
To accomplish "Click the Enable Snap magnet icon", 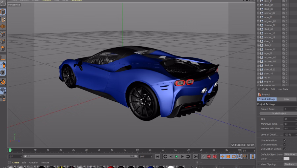I will coord(3,82).
